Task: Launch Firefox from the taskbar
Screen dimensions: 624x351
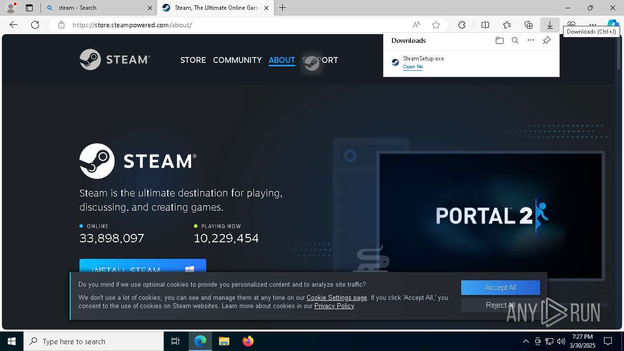Action: 248,341
